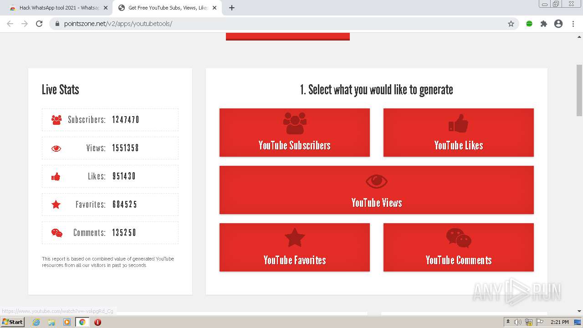
Task: Reload the current page
Action: 39,24
